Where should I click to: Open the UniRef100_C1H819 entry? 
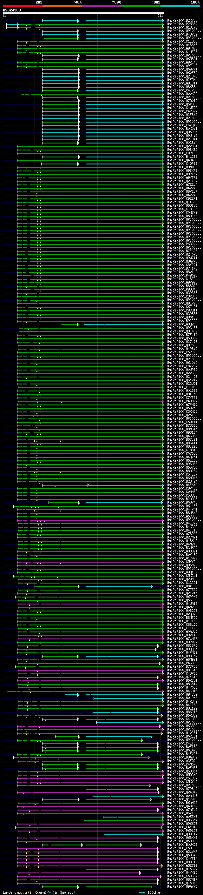[182, 450]
